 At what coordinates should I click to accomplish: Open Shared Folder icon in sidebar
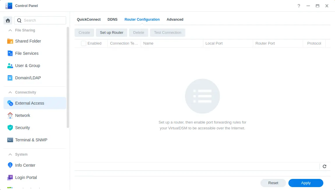pos(10,41)
